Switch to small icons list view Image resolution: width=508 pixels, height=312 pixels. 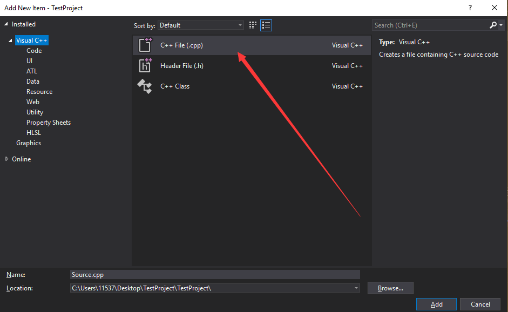(266, 25)
